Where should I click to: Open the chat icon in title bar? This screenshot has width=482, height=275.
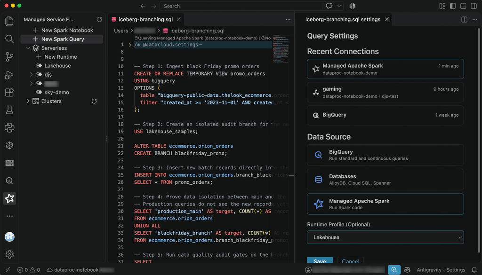tap(329, 6)
